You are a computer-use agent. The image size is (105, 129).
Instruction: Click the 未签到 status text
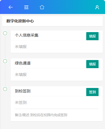click(x=21, y=102)
